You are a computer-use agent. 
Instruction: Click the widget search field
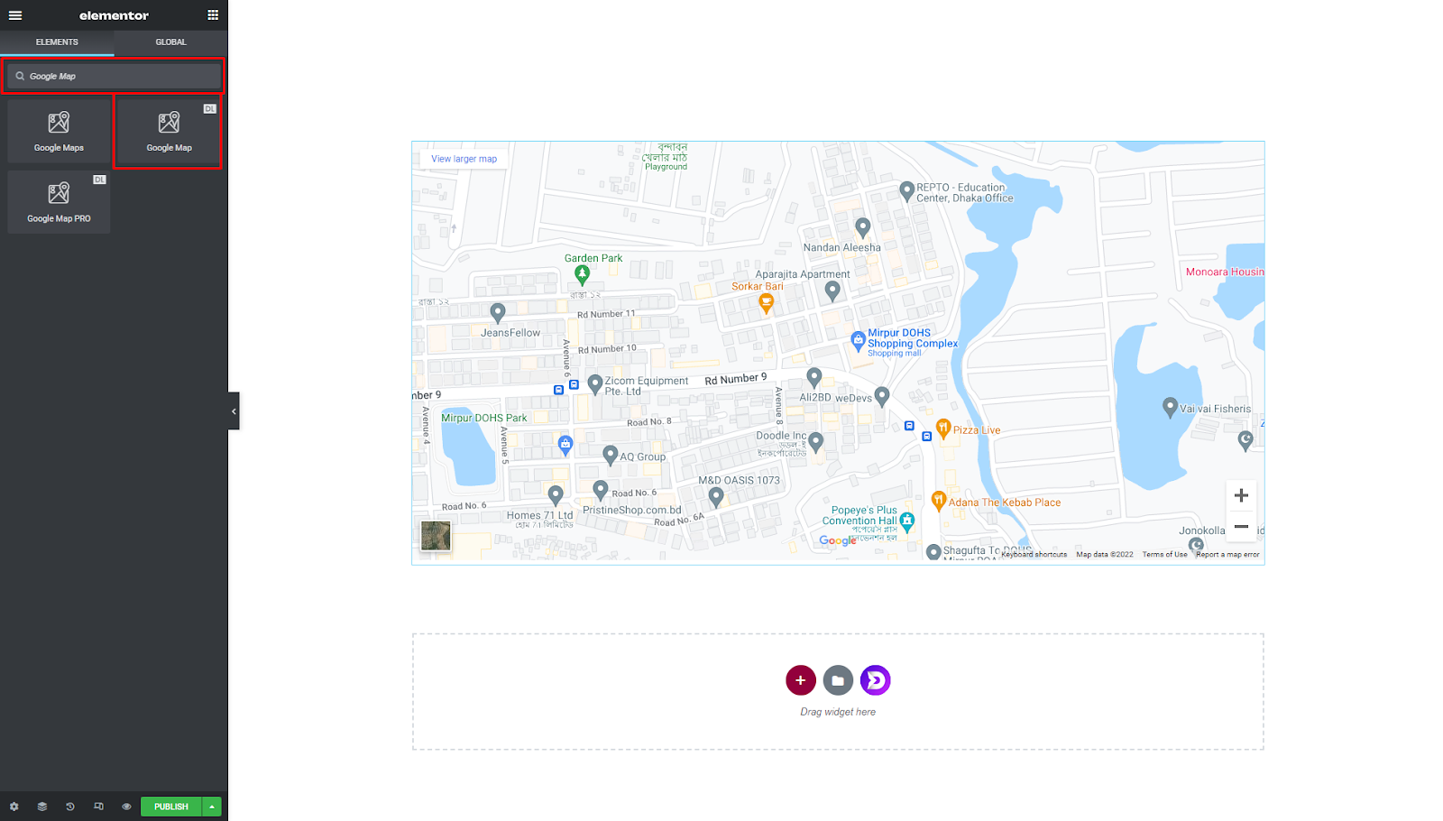pos(114,77)
